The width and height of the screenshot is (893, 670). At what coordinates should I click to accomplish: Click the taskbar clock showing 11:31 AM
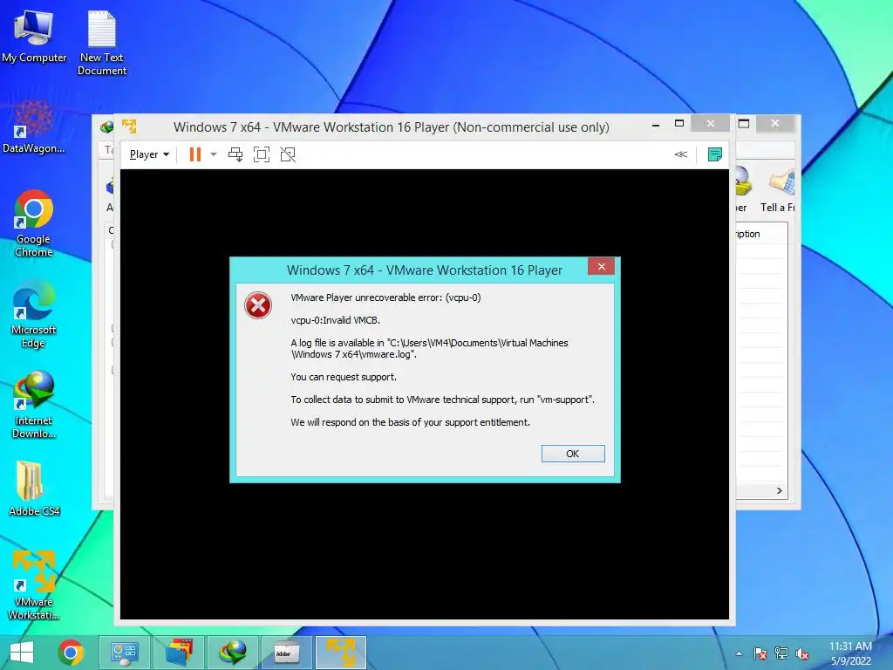tap(850, 653)
